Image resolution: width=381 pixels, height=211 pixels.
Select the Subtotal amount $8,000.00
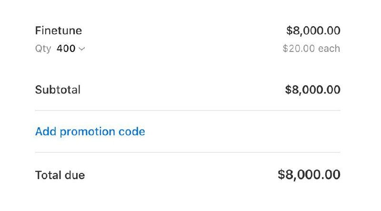click(x=312, y=90)
